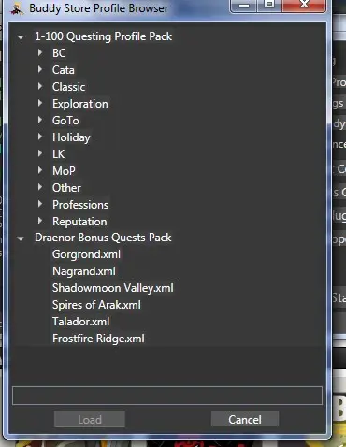Select the Other tree item

[66, 188]
